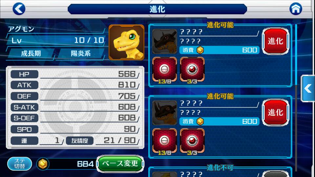Tap first 消費 600 cost bar

pos(220,50)
